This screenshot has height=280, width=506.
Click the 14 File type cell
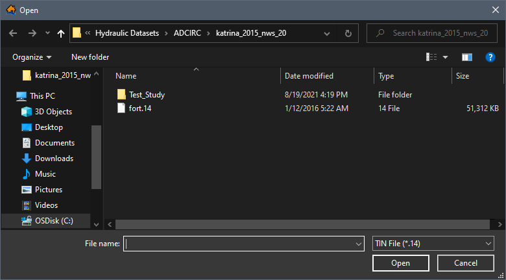point(389,108)
